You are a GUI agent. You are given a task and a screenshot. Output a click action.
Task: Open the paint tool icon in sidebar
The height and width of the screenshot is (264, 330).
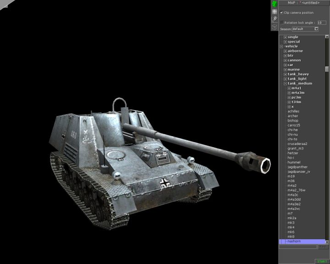(x=275, y=19)
